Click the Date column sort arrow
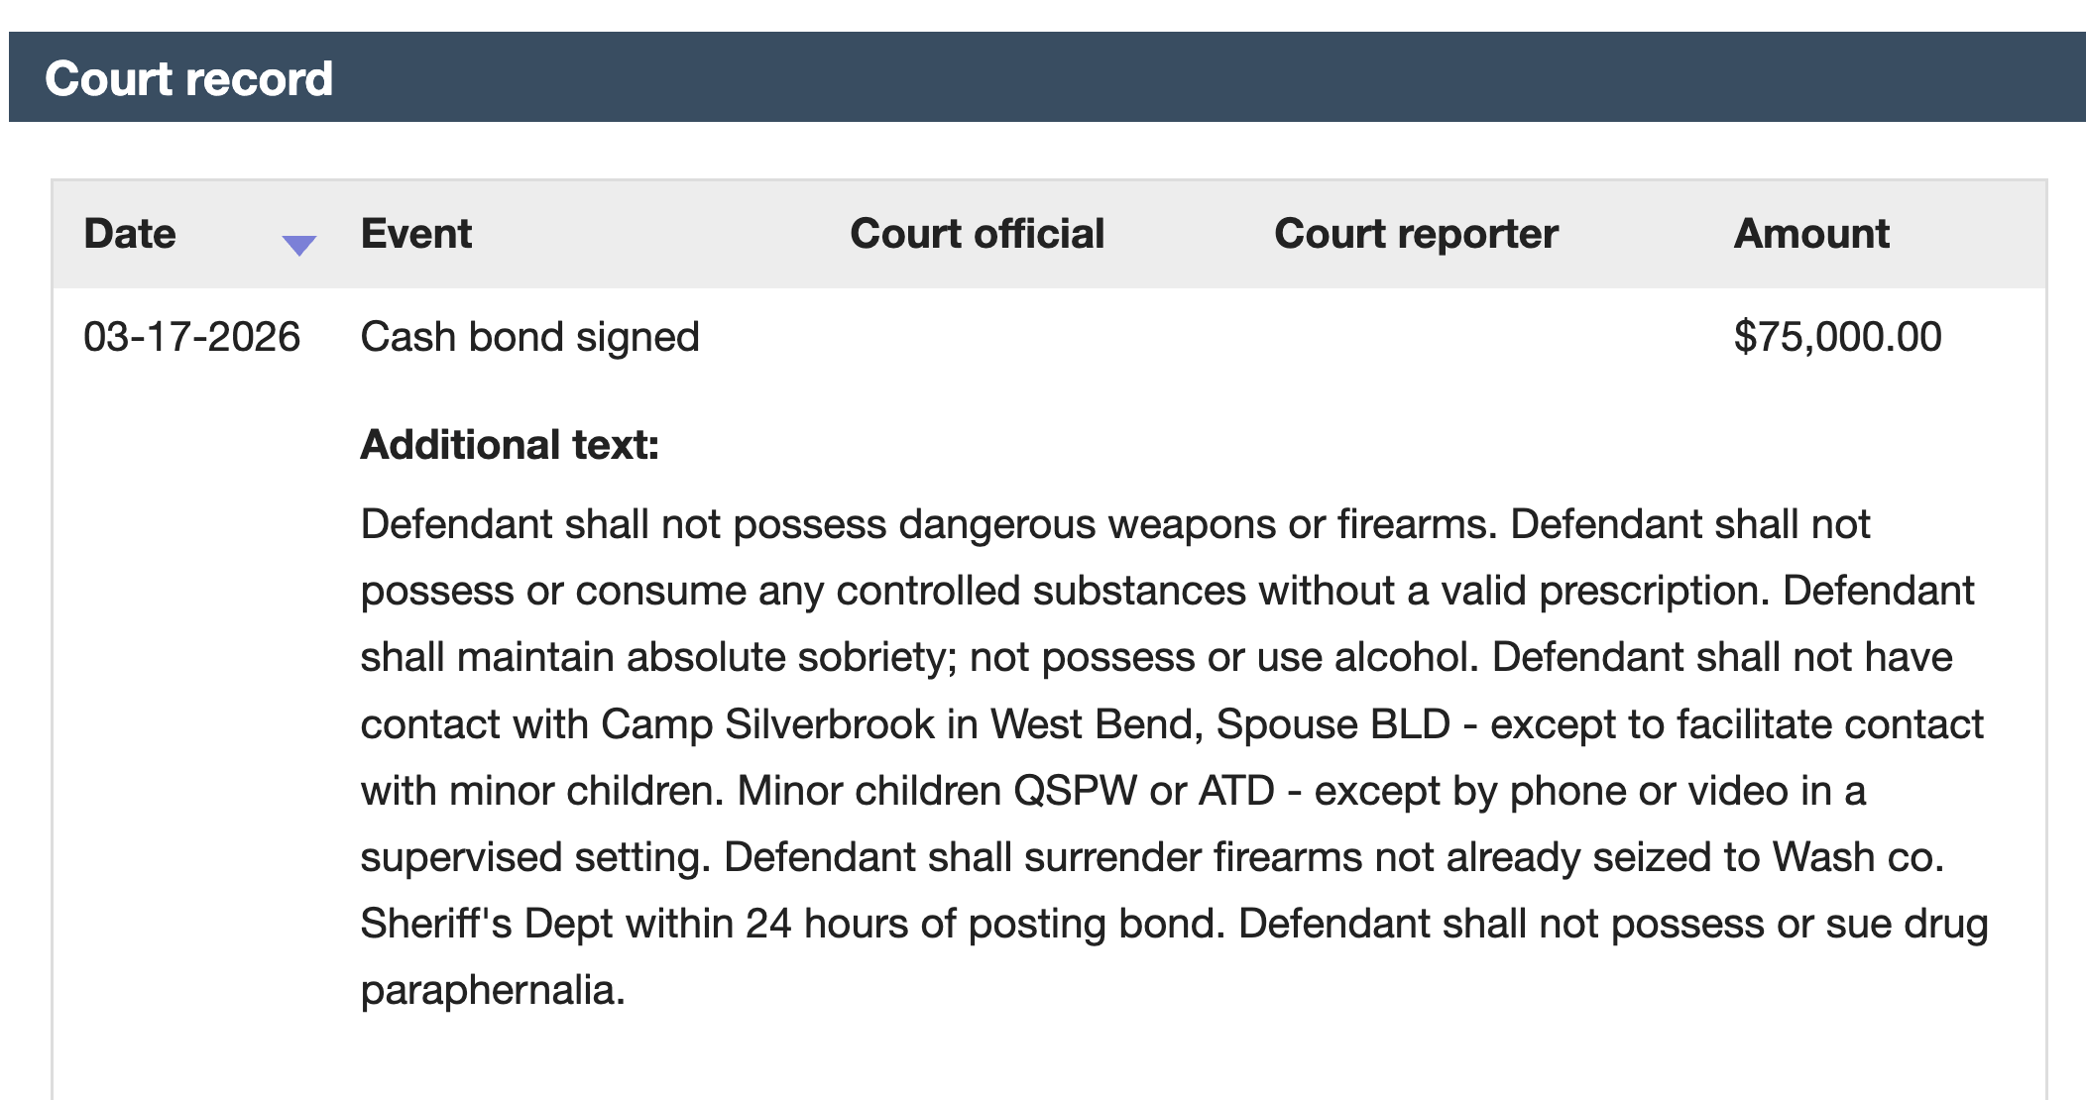2086x1100 pixels. click(x=298, y=244)
